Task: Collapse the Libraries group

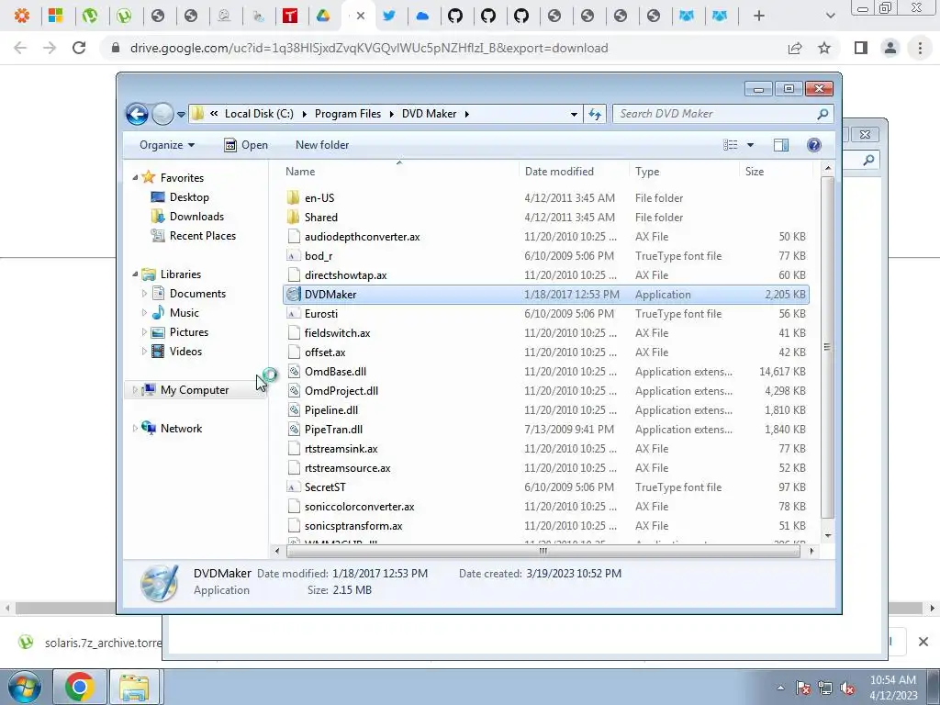Action: (x=135, y=274)
